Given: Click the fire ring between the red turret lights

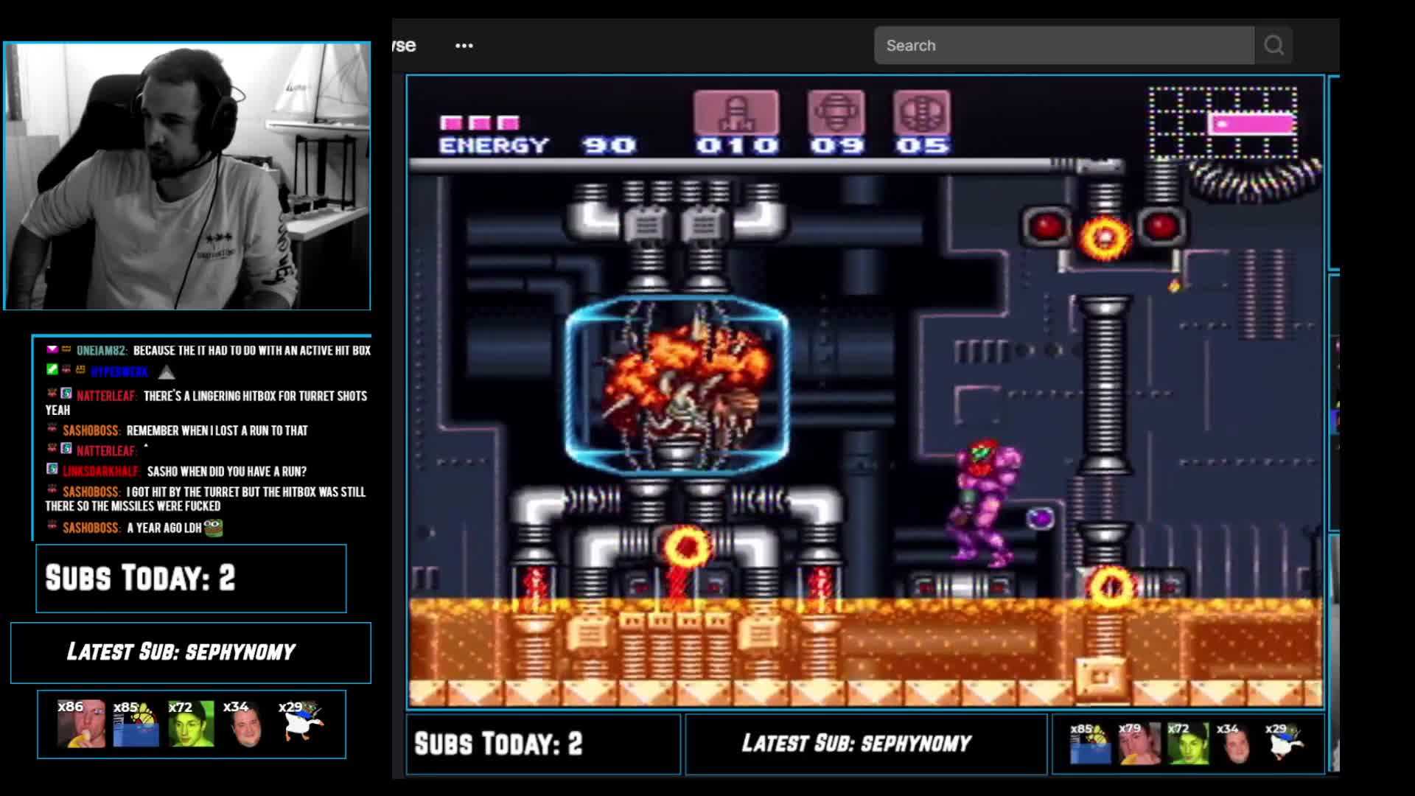Looking at the screenshot, I should click(1104, 237).
